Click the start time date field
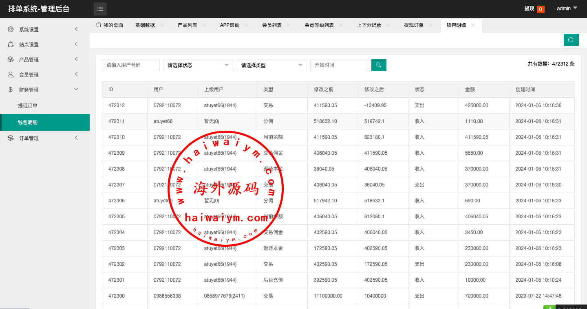The image size is (587, 309). tap(339, 65)
